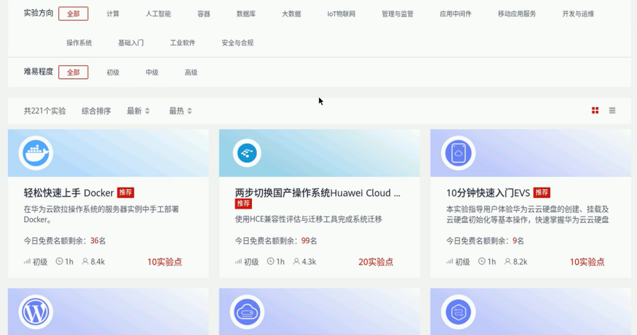Image resolution: width=637 pixels, height=335 pixels.
Task: Click the participants icon on Docker card
Action: (x=85, y=261)
